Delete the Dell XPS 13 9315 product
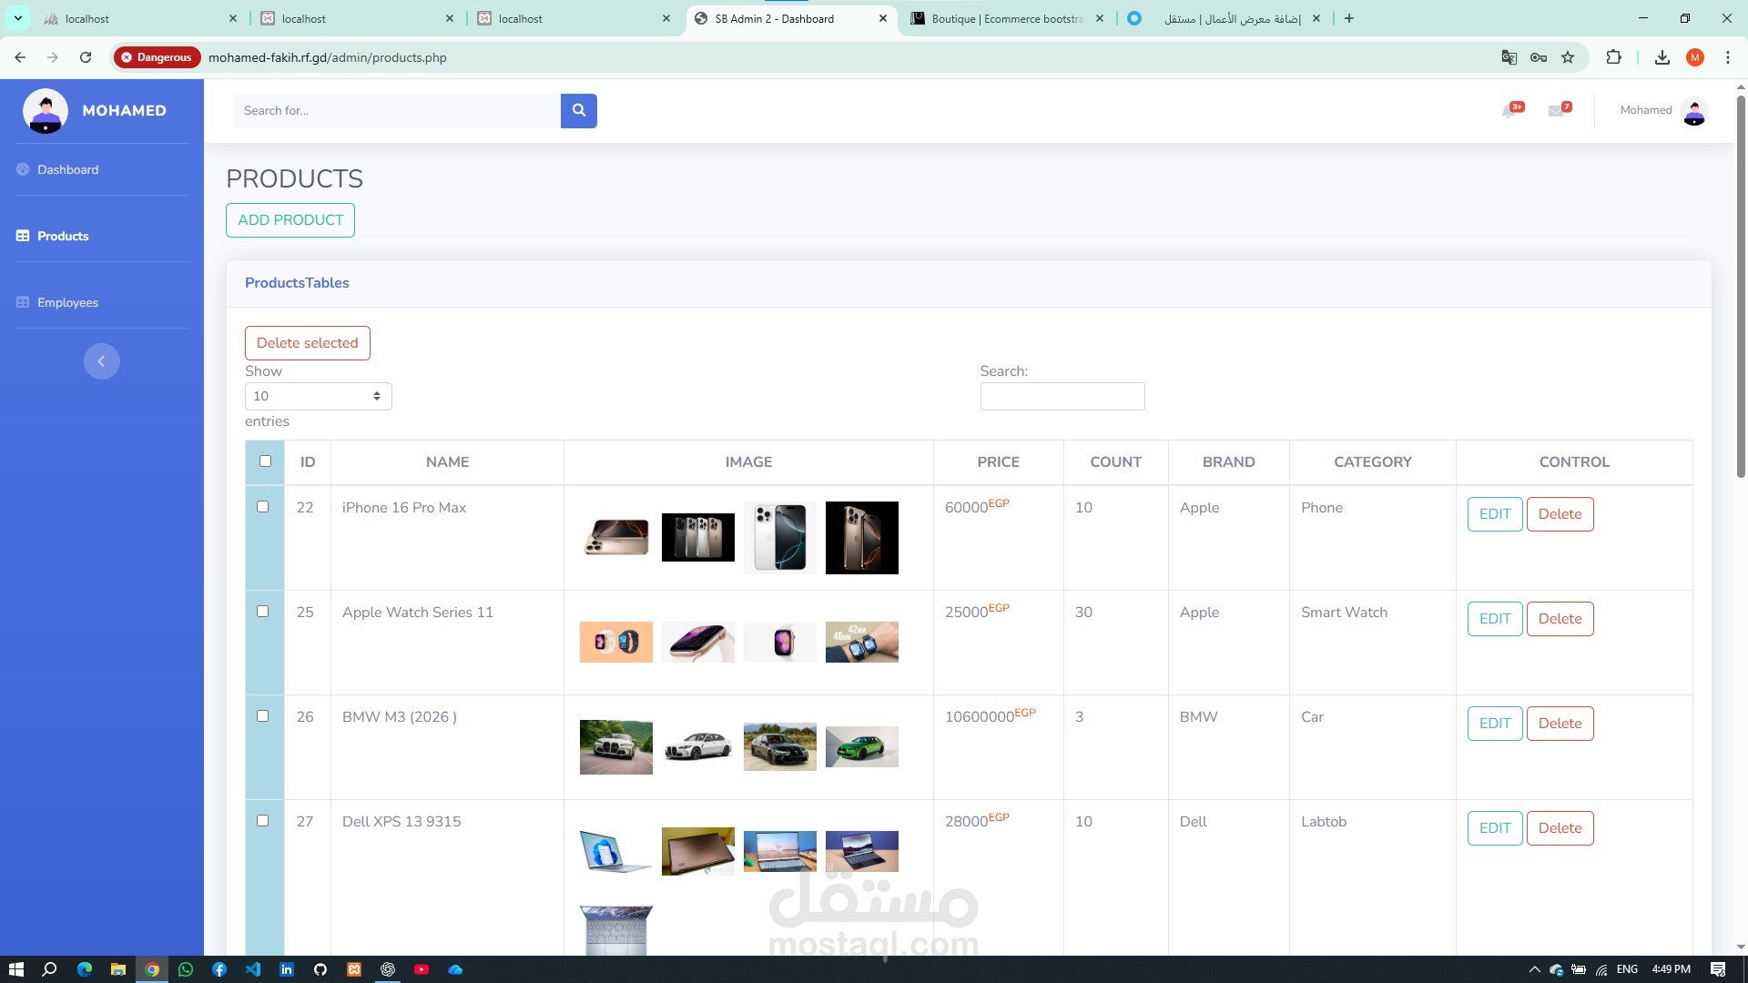 [1560, 828]
